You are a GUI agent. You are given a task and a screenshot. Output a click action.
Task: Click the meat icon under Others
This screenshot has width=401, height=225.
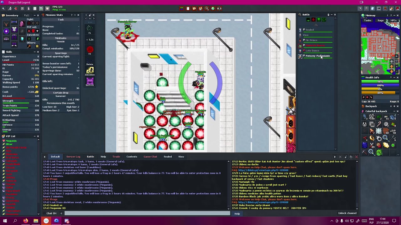pos(29,47)
